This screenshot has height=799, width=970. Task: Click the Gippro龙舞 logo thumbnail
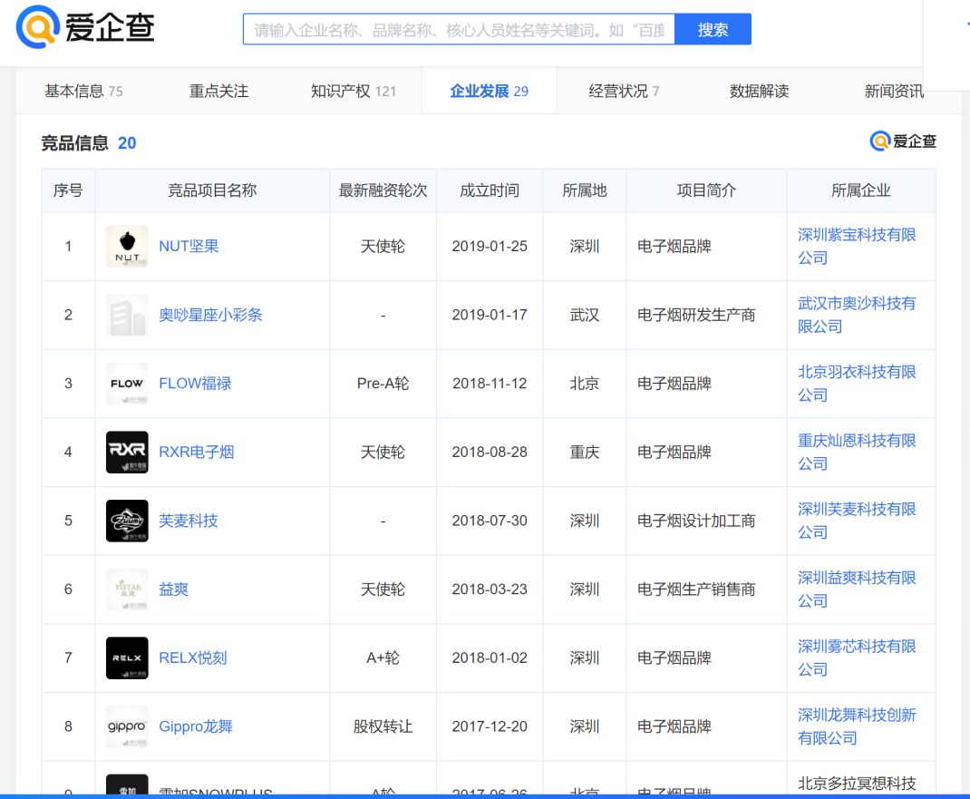(126, 726)
